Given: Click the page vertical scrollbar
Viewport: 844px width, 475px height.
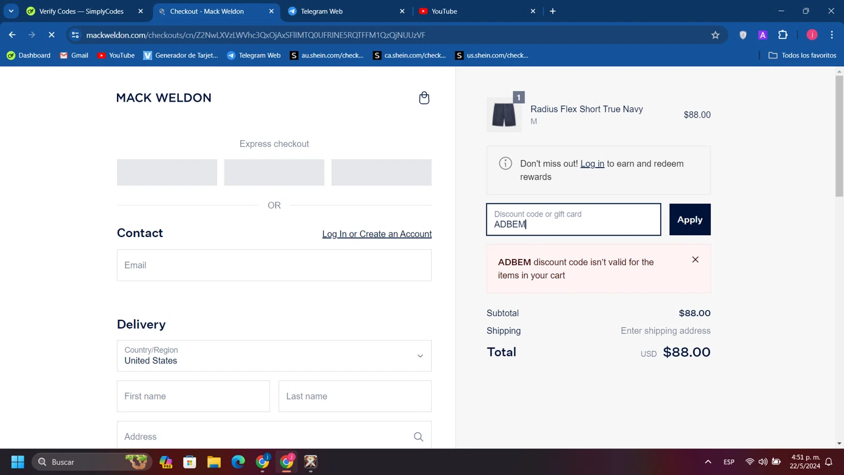Looking at the screenshot, I should point(839,136).
